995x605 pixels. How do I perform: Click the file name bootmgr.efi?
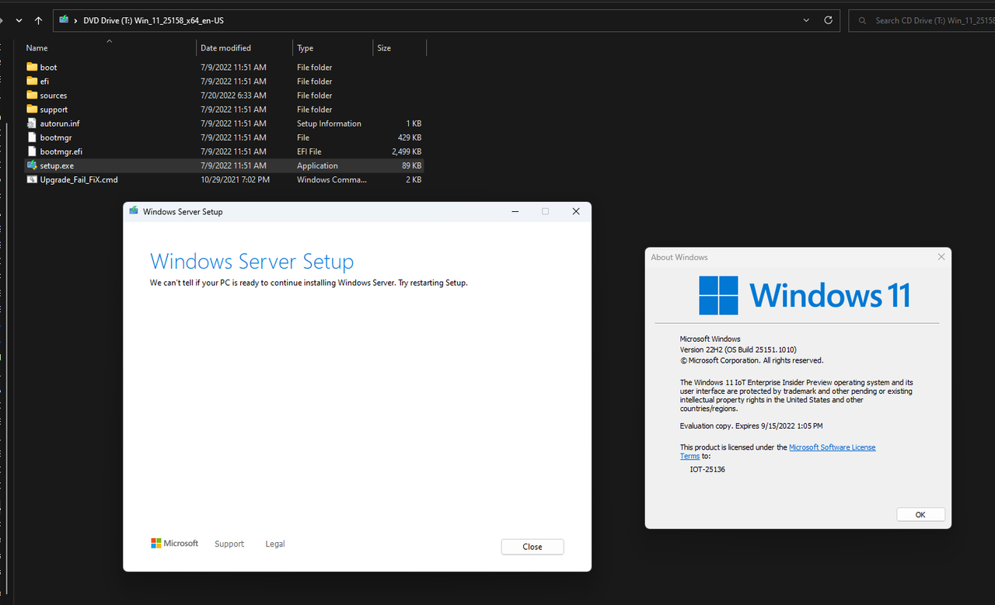click(x=61, y=151)
